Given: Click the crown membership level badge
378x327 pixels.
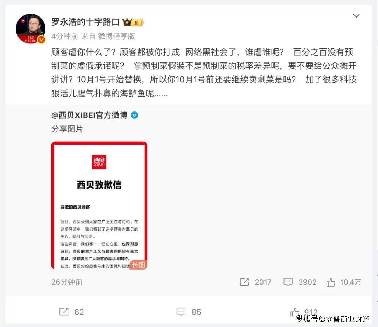Looking at the screenshot, I should pos(133,22).
